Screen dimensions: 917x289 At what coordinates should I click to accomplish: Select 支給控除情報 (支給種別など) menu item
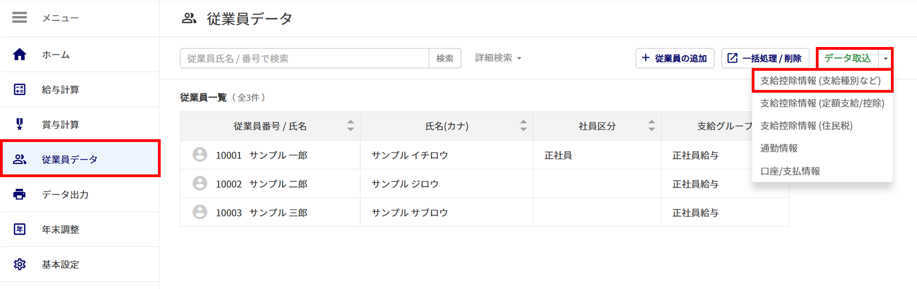[822, 81]
